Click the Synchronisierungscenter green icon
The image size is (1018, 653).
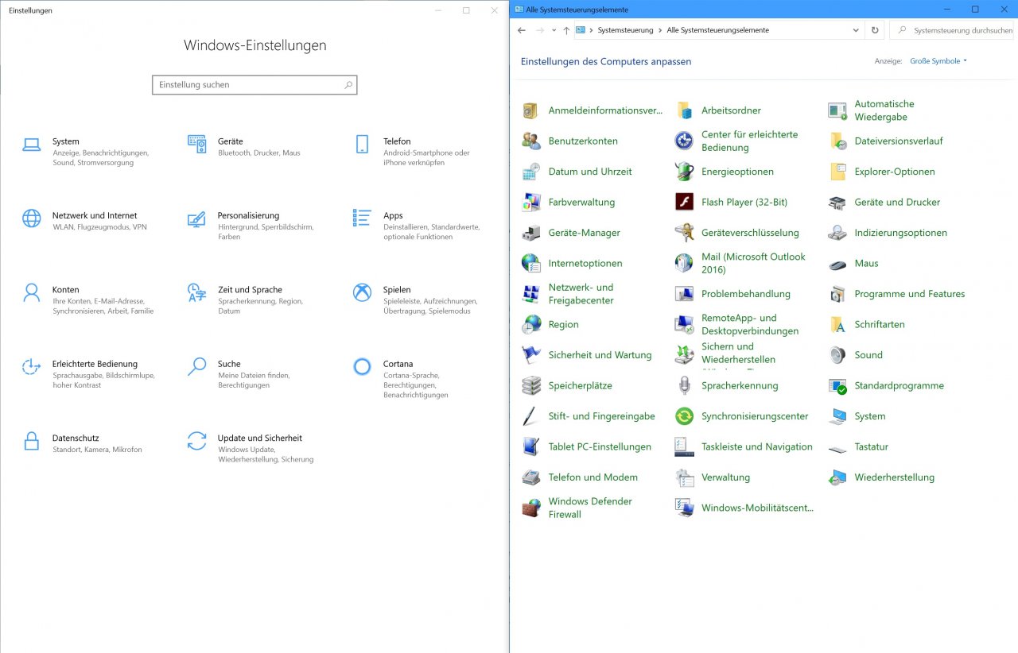click(x=684, y=416)
